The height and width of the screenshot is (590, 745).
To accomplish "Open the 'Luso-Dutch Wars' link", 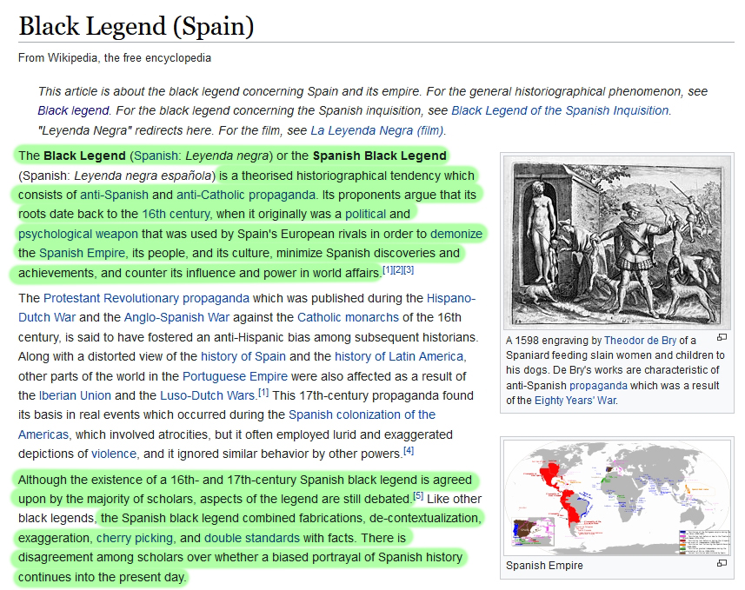I will tap(208, 395).
